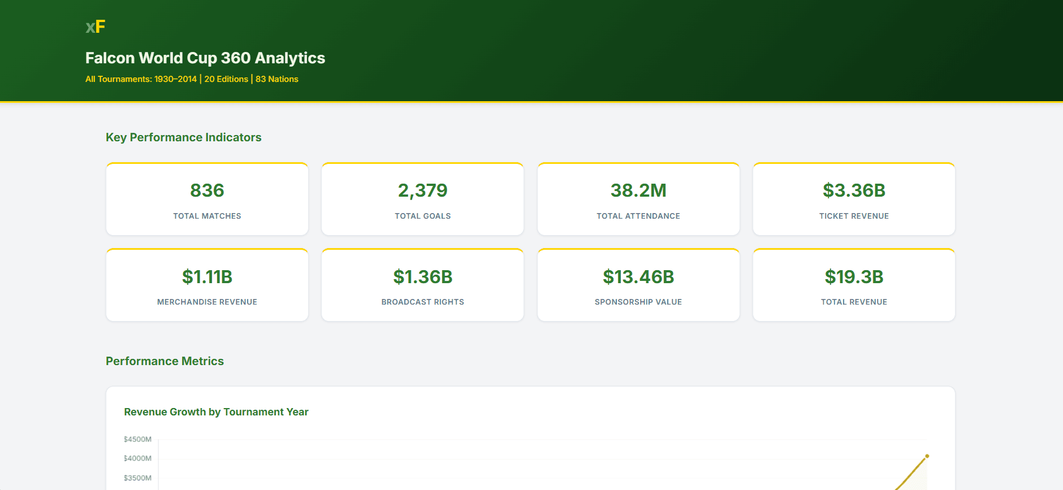Select the ticket revenue value $3.36B

[x=854, y=190]
